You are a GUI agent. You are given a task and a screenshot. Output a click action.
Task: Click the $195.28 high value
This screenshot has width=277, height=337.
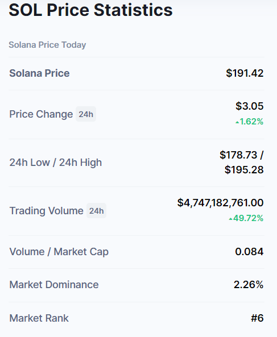tap(244, 170)
